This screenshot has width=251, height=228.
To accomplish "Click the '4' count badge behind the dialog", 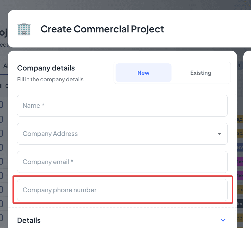I will tap(239, 66).
